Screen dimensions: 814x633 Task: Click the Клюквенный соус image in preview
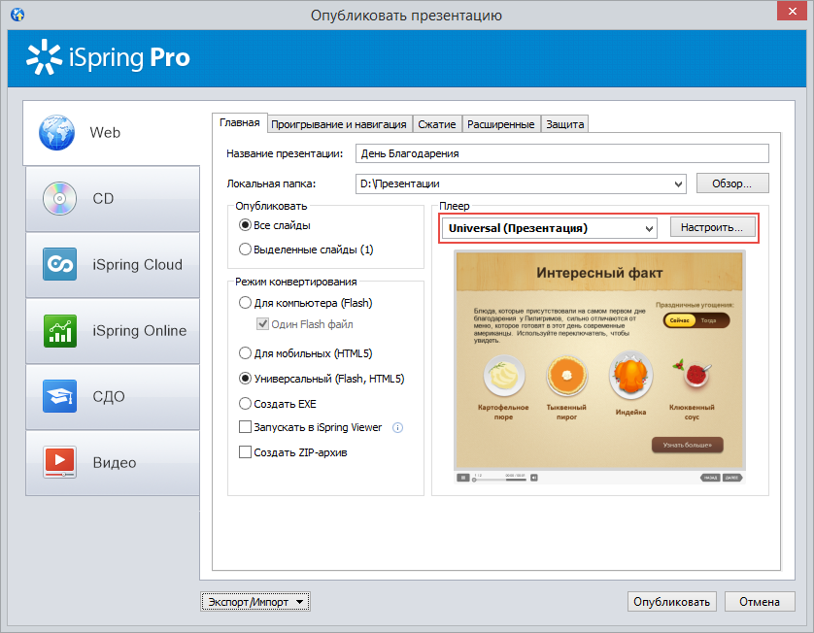click(x=693, y=373)
